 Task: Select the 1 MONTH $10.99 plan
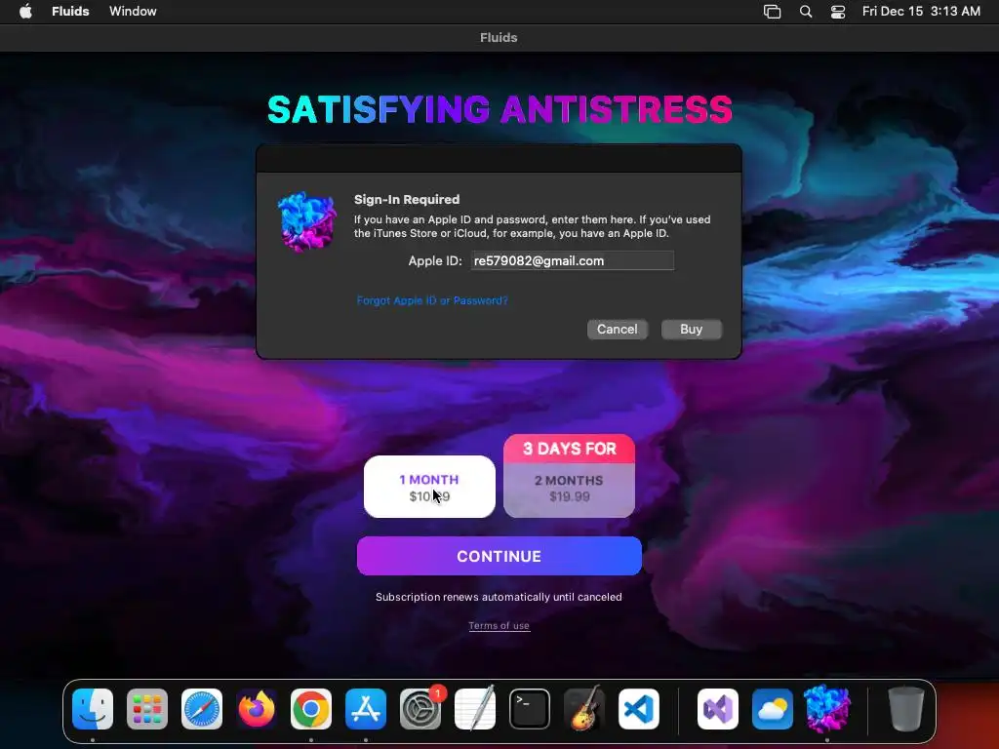(x=429, y=488)
